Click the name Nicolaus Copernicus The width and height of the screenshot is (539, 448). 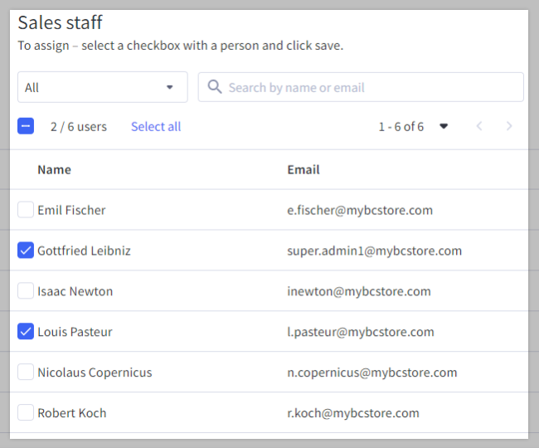pos(95,373)
